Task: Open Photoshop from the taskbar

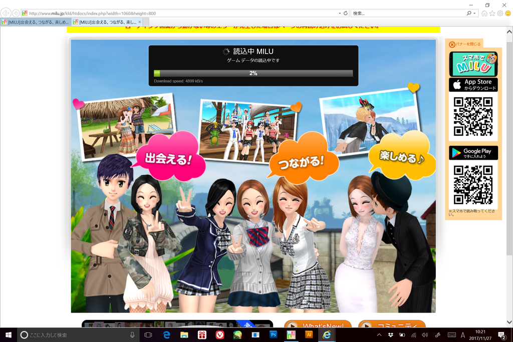Action: click(x=274, y=334)
